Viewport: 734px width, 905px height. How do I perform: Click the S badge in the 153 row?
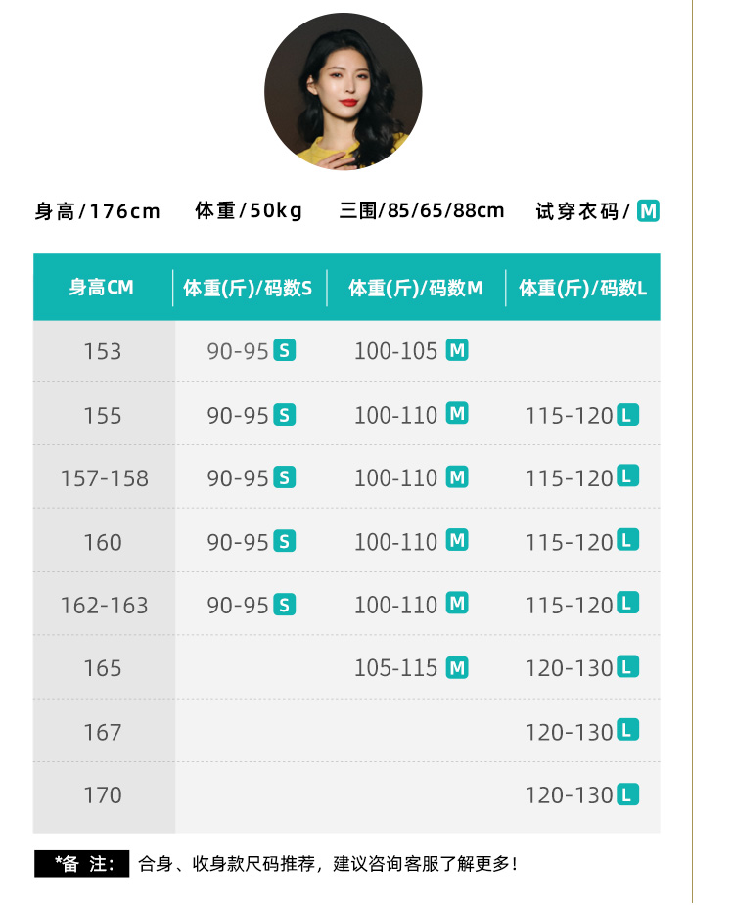point(284,350)
